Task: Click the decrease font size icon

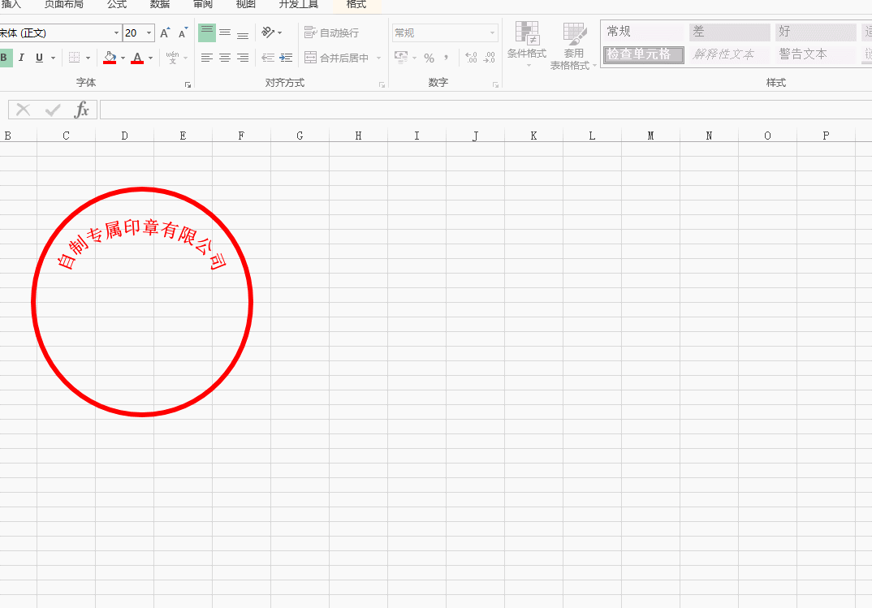Action: point(183,33)
